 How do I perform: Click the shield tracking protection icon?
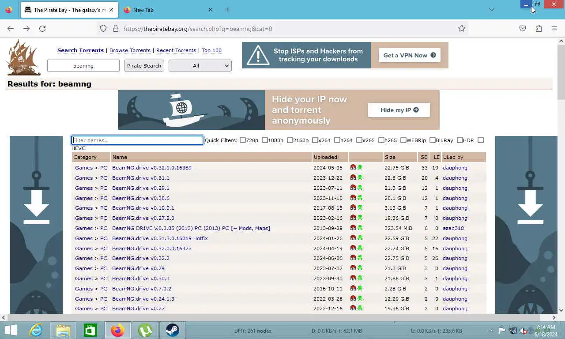(x=103, y=28)
